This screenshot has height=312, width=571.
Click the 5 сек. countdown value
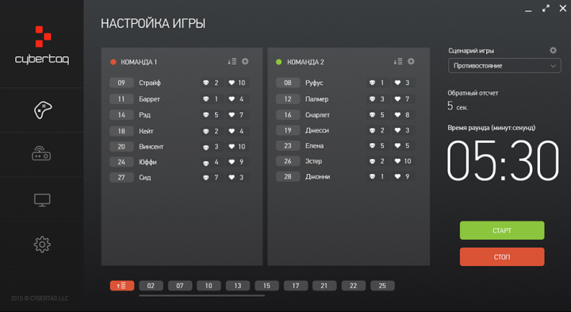pyautogui.click(x=458, y=106)
